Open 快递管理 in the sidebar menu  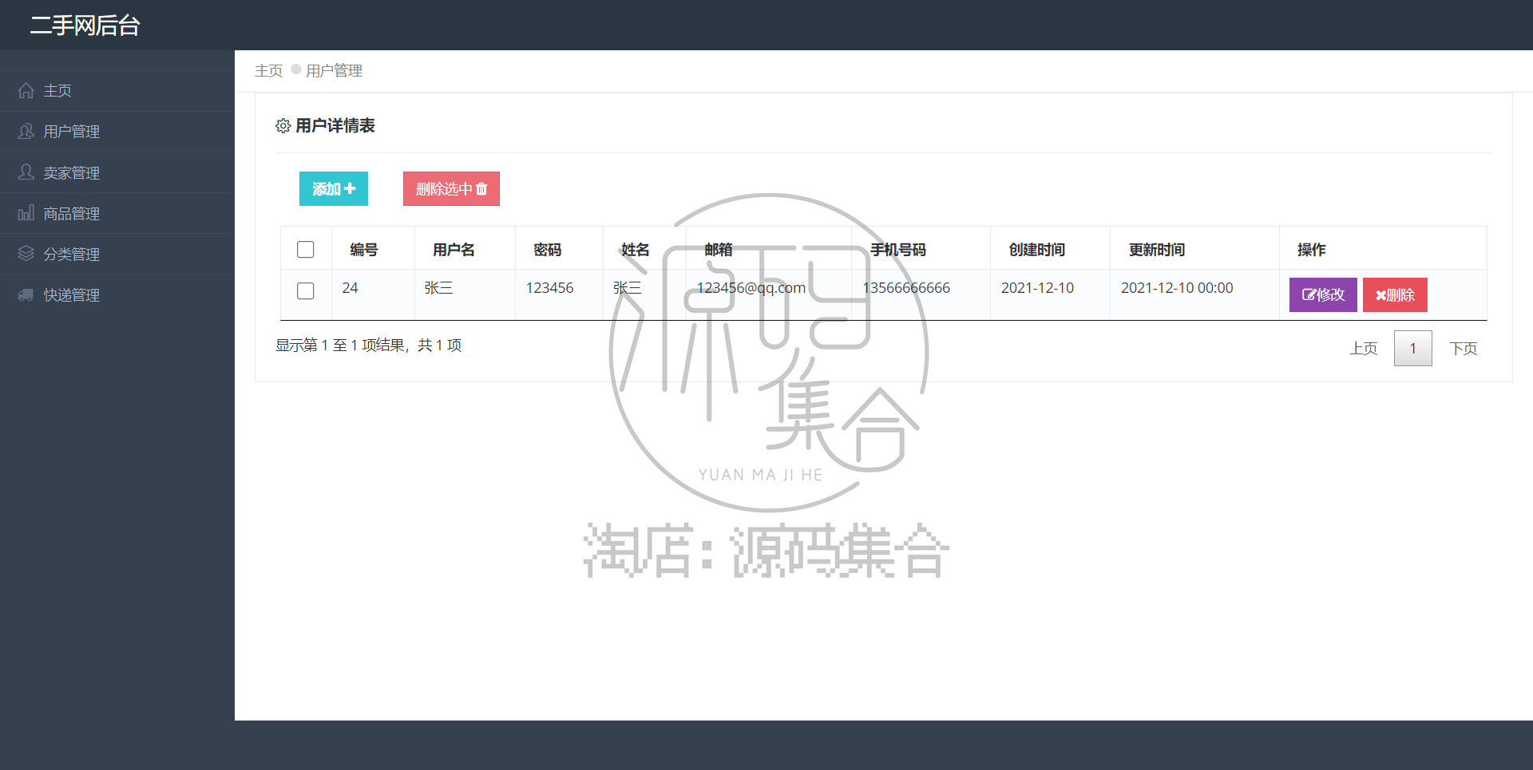[x=117, y=295]
